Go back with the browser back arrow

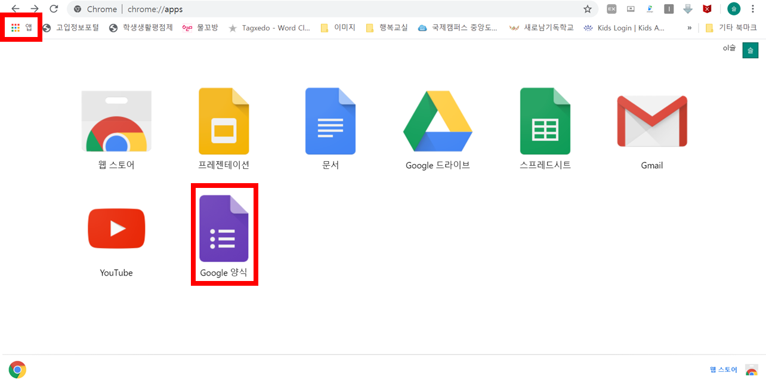tap(16, 9)
